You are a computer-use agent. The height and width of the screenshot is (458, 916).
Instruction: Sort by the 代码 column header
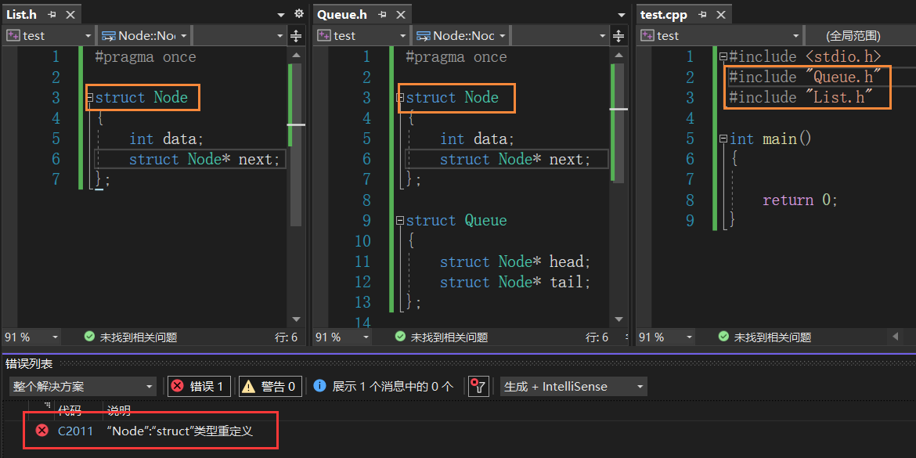pos(69,410)
